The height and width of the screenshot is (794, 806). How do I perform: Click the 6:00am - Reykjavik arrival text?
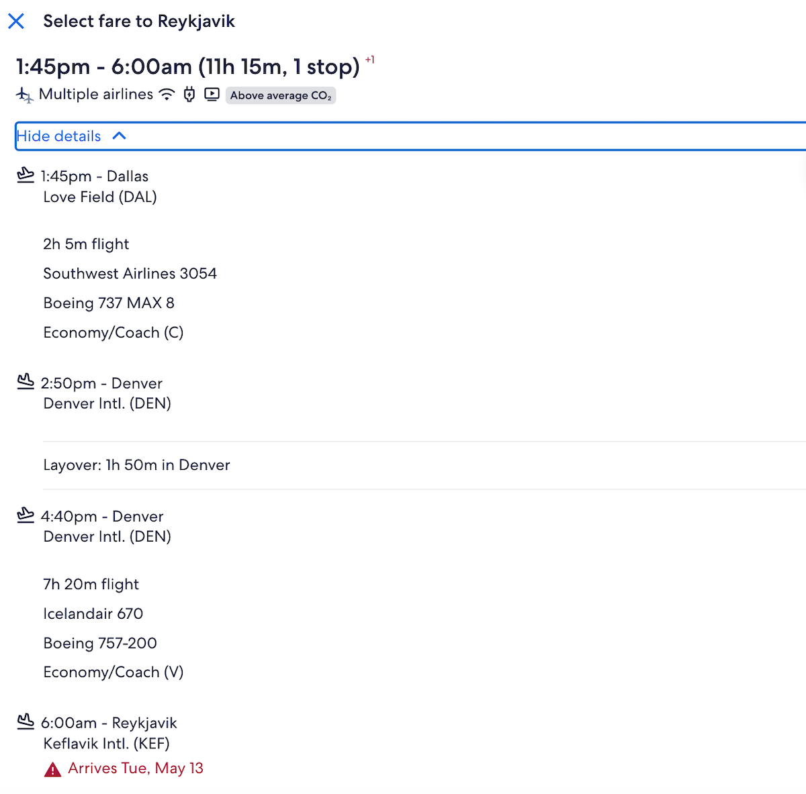[x=109, y=723]
